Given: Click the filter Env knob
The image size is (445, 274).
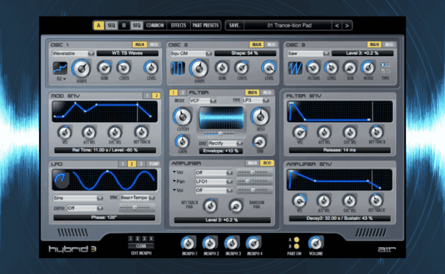Looking at the screenshot, I should (259, 142).
